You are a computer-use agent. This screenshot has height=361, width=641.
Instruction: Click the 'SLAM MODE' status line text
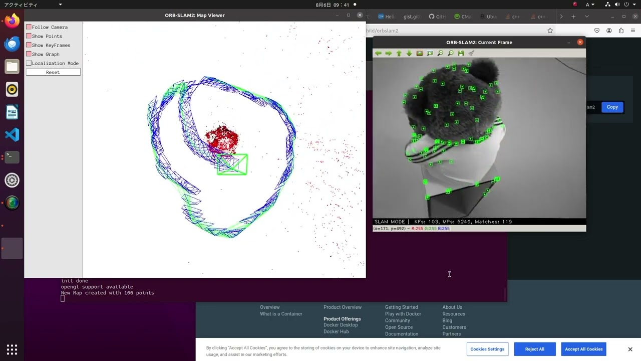click(x=443, y=222)
